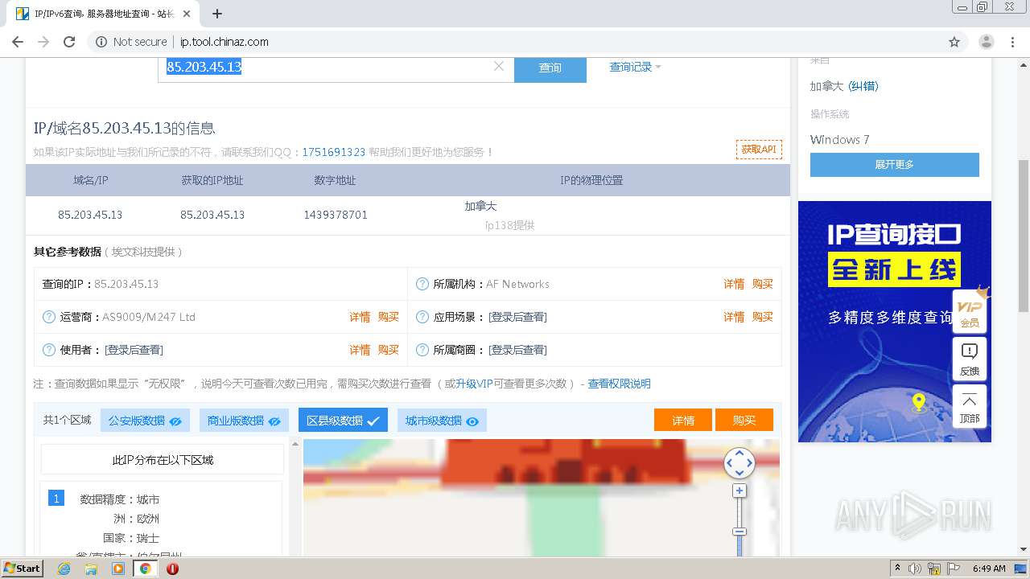Click the 查询 search button
Viewport: 1030px width, 579px height.
(x=550, y=68)
